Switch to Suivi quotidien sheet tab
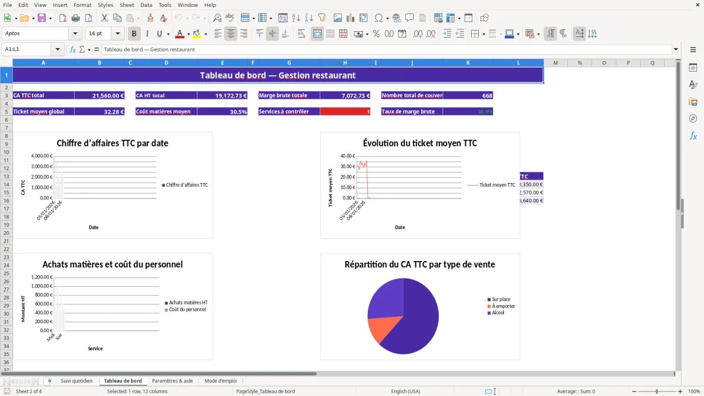 76,381
